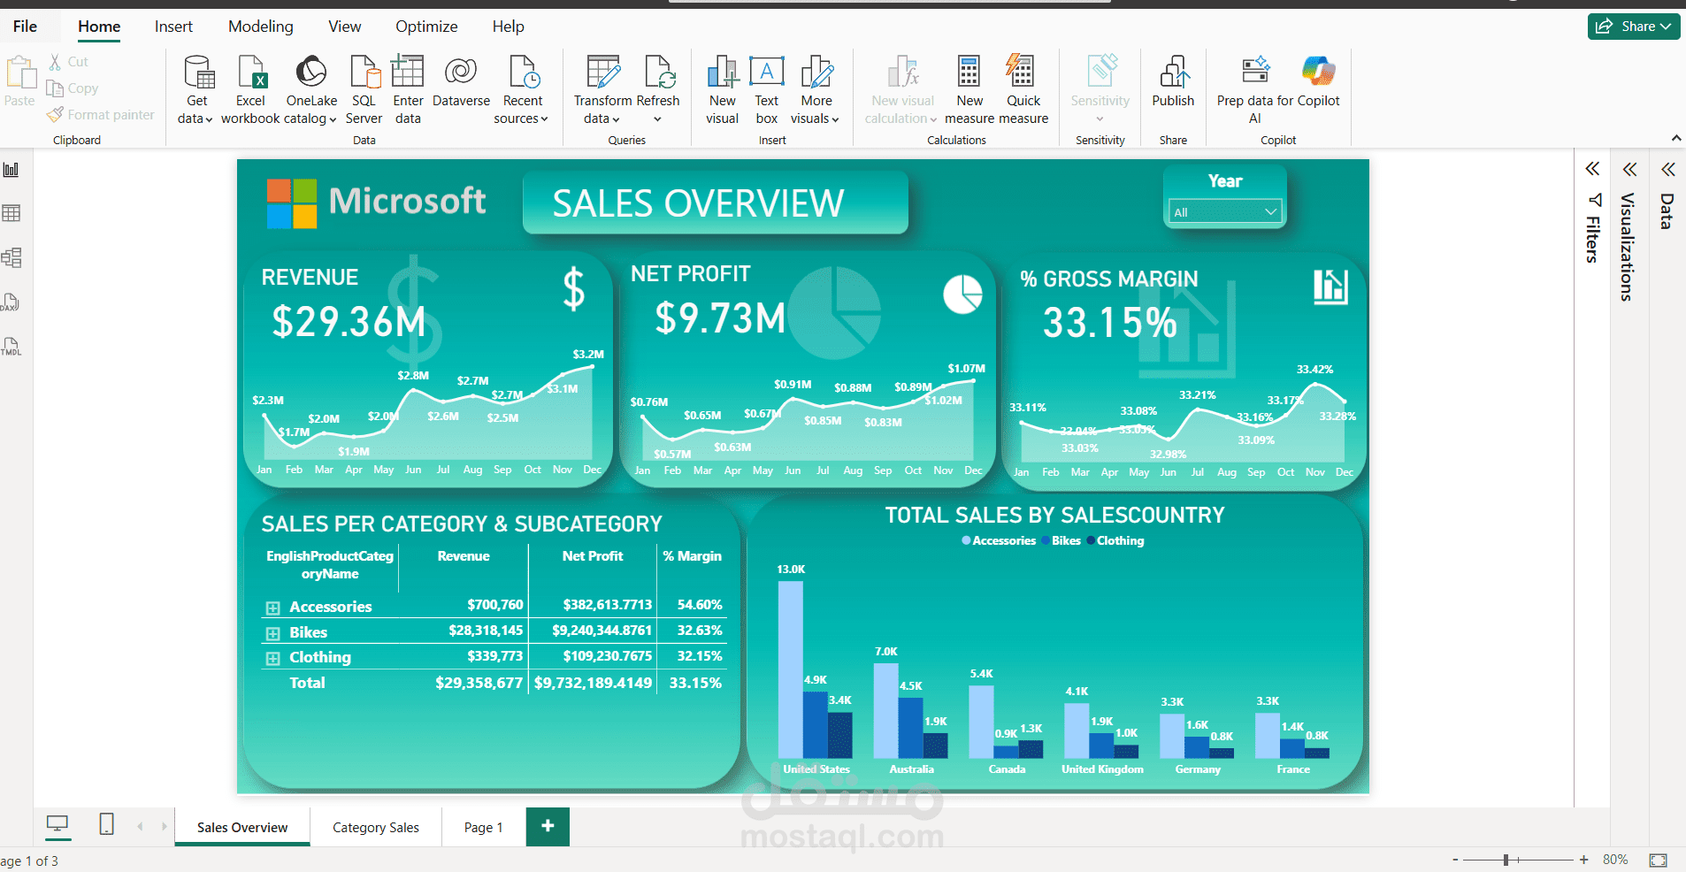Open the Copilot icon
The image size is (1686, 872).
(1318, 71)
